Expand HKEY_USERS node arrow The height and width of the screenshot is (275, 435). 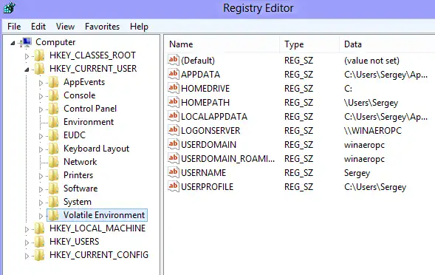tap(27, 242)
